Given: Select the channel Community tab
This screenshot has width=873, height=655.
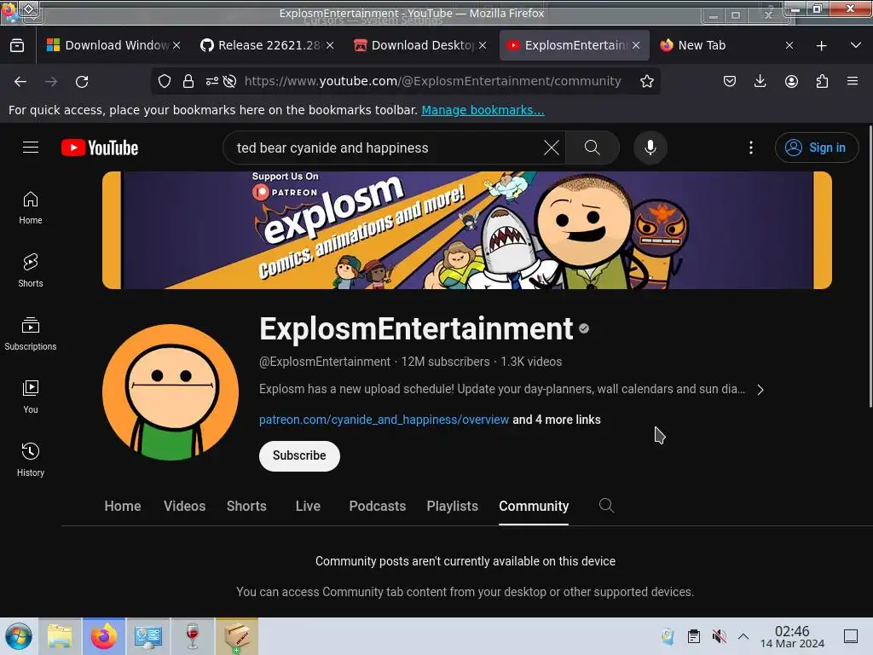Looking at the screenshot, I should (x=534, y=507).
